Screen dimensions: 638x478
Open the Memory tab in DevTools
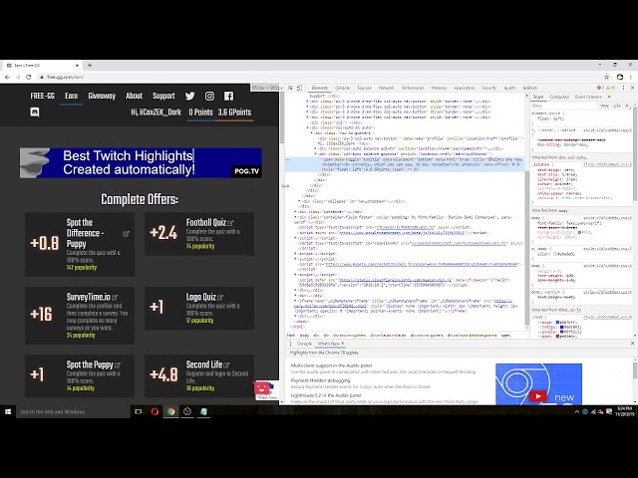point(439,88)
